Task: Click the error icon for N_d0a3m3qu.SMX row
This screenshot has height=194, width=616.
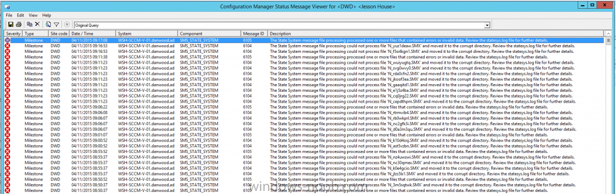Action: [8, 129]
